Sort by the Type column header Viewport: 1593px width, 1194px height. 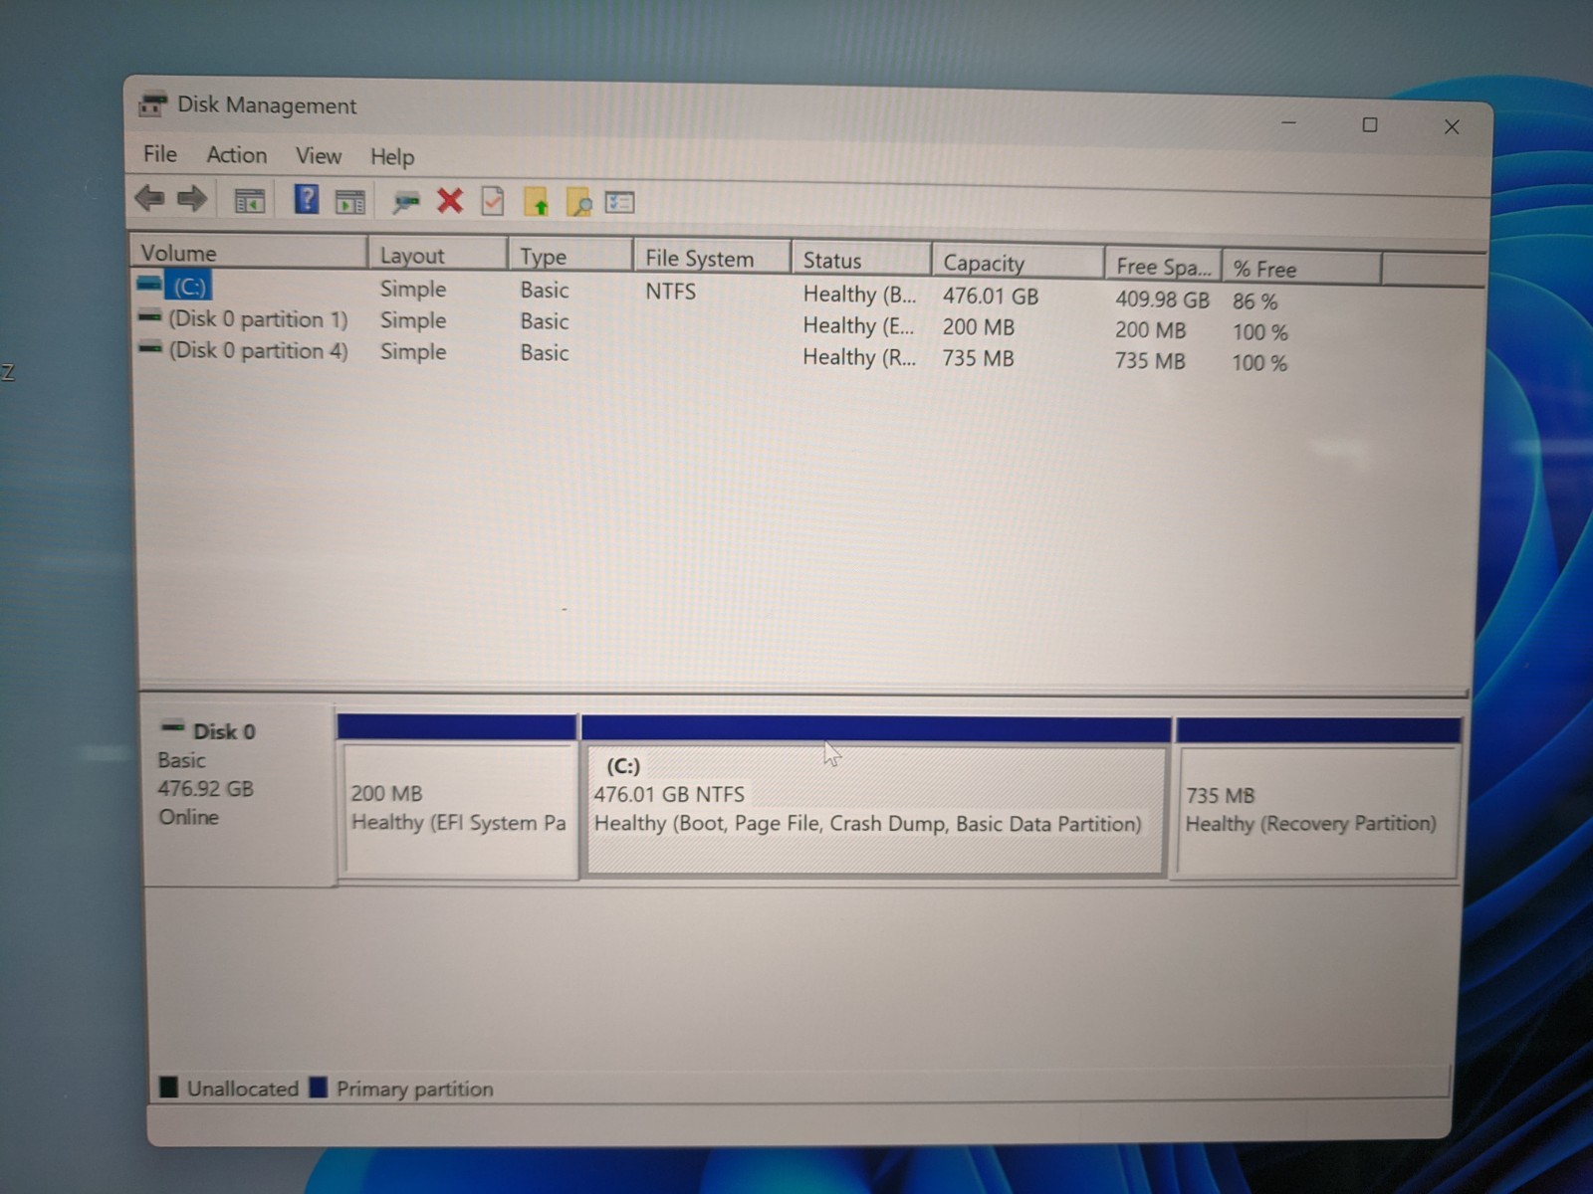570,257
